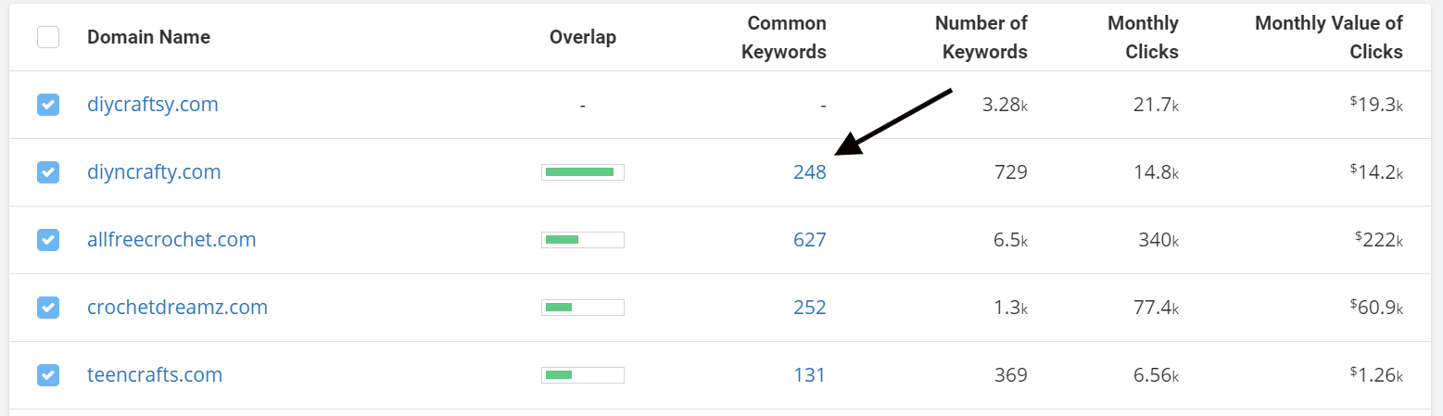Image resolution: width=1443 pixels, height=416 pixels.
Task: Sort by Monthly Value of Clicks header
Action: [1328, 37]
